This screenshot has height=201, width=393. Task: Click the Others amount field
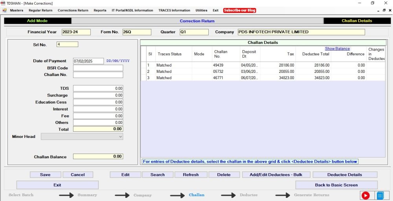pyautogui.click(x=98, y=123)
